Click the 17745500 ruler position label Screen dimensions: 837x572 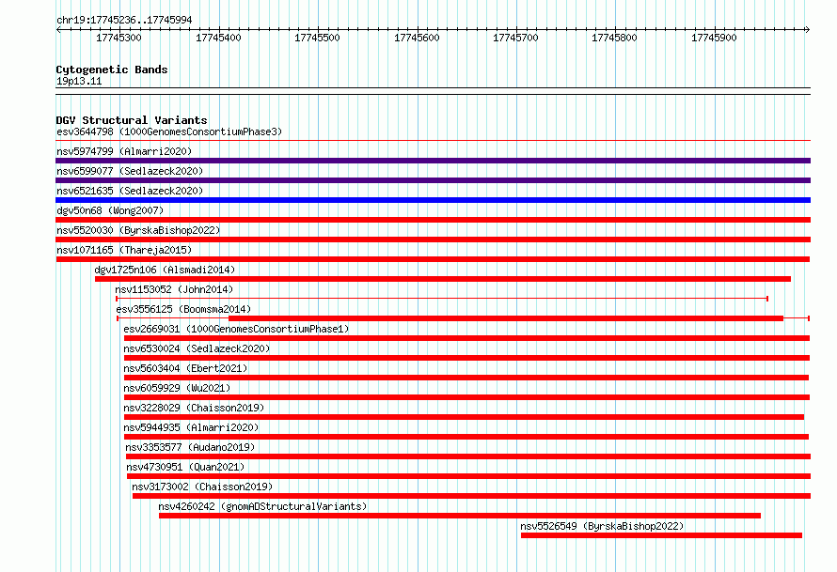click(x=317, y=38)
